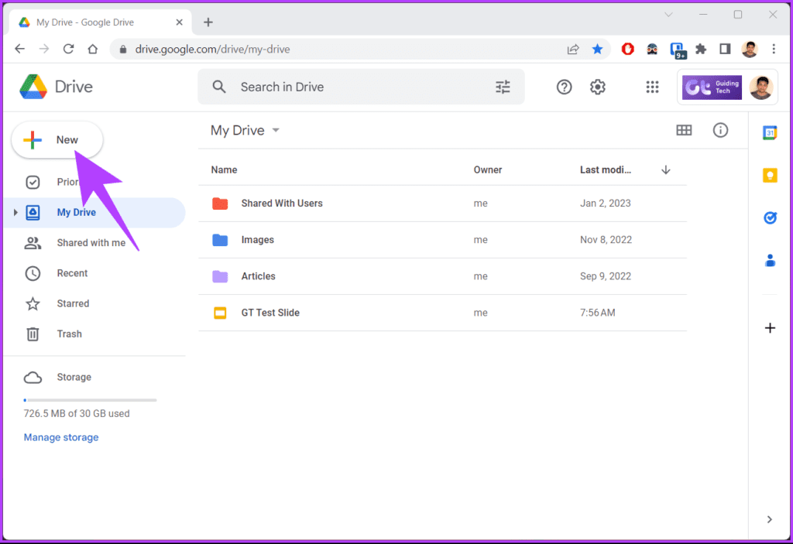This screenshot has height=544, width=793.
Task: Show search options filter in search bar
Action: pyautogui.click(x=502, y=87)
